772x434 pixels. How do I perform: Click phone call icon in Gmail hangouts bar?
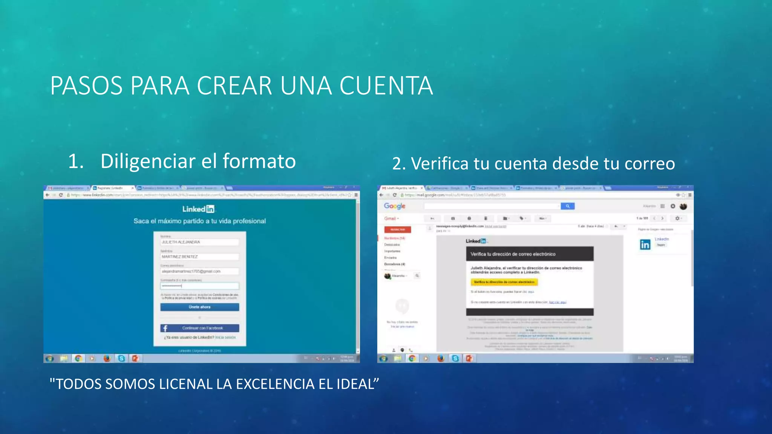point(411,350)
